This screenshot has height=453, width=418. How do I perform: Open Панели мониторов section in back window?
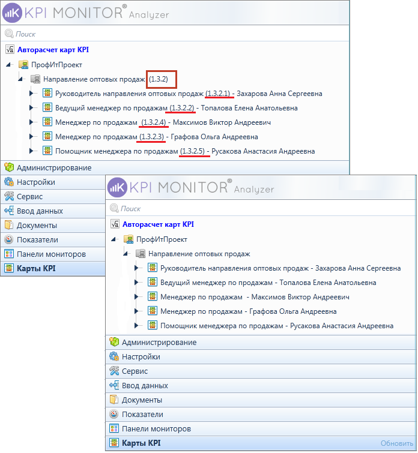53,254
